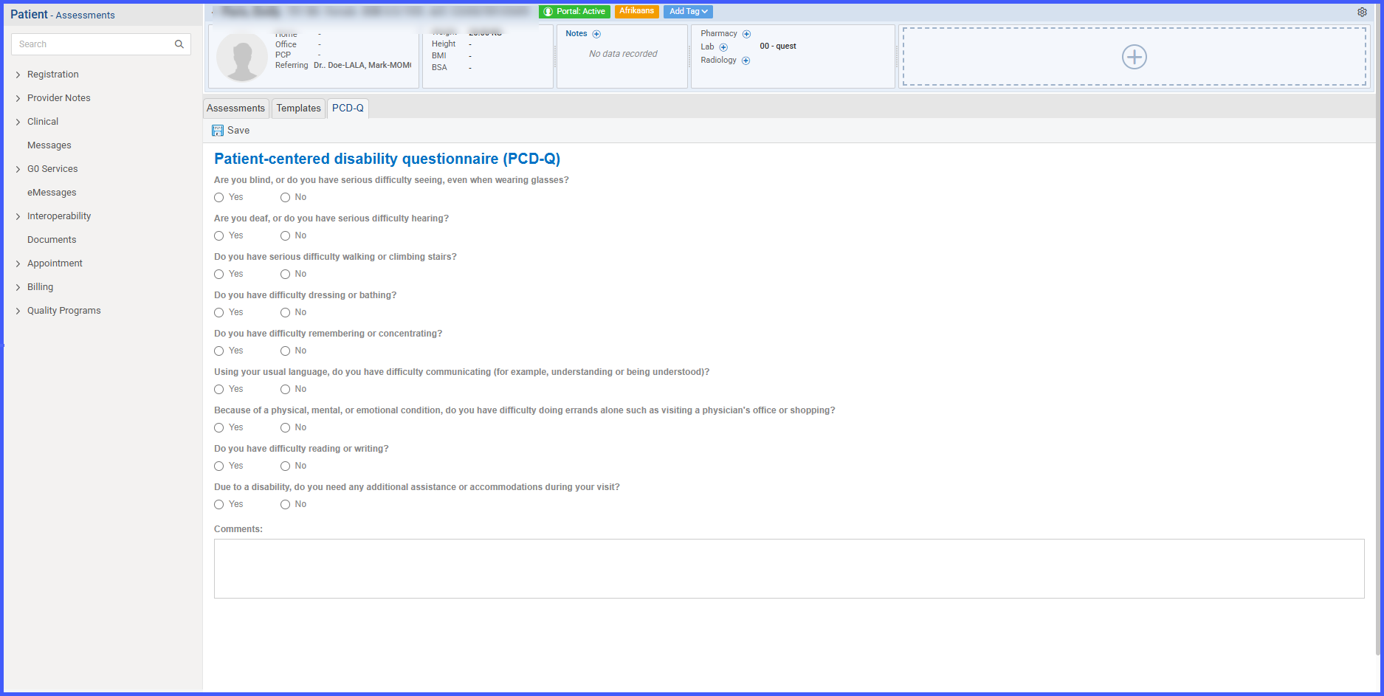Select No for difficulty reading or writing
This screenshot has height=696, width=1384.
click(285, 466)
